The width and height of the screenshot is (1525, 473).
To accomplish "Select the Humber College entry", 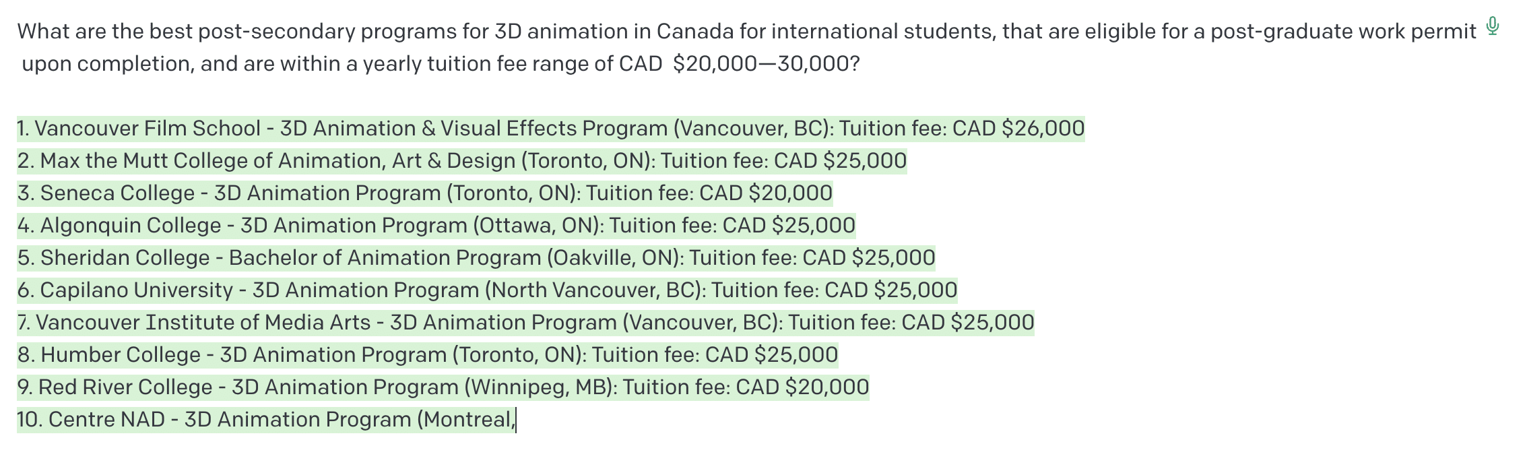I will point(427,355).
